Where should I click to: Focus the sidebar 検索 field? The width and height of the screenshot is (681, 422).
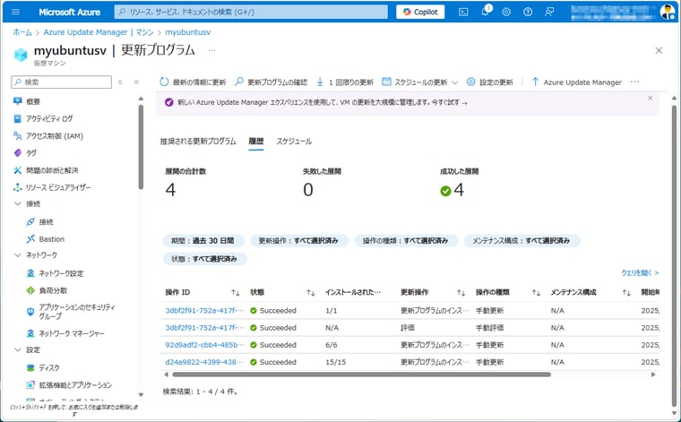[x=61, y=82]
